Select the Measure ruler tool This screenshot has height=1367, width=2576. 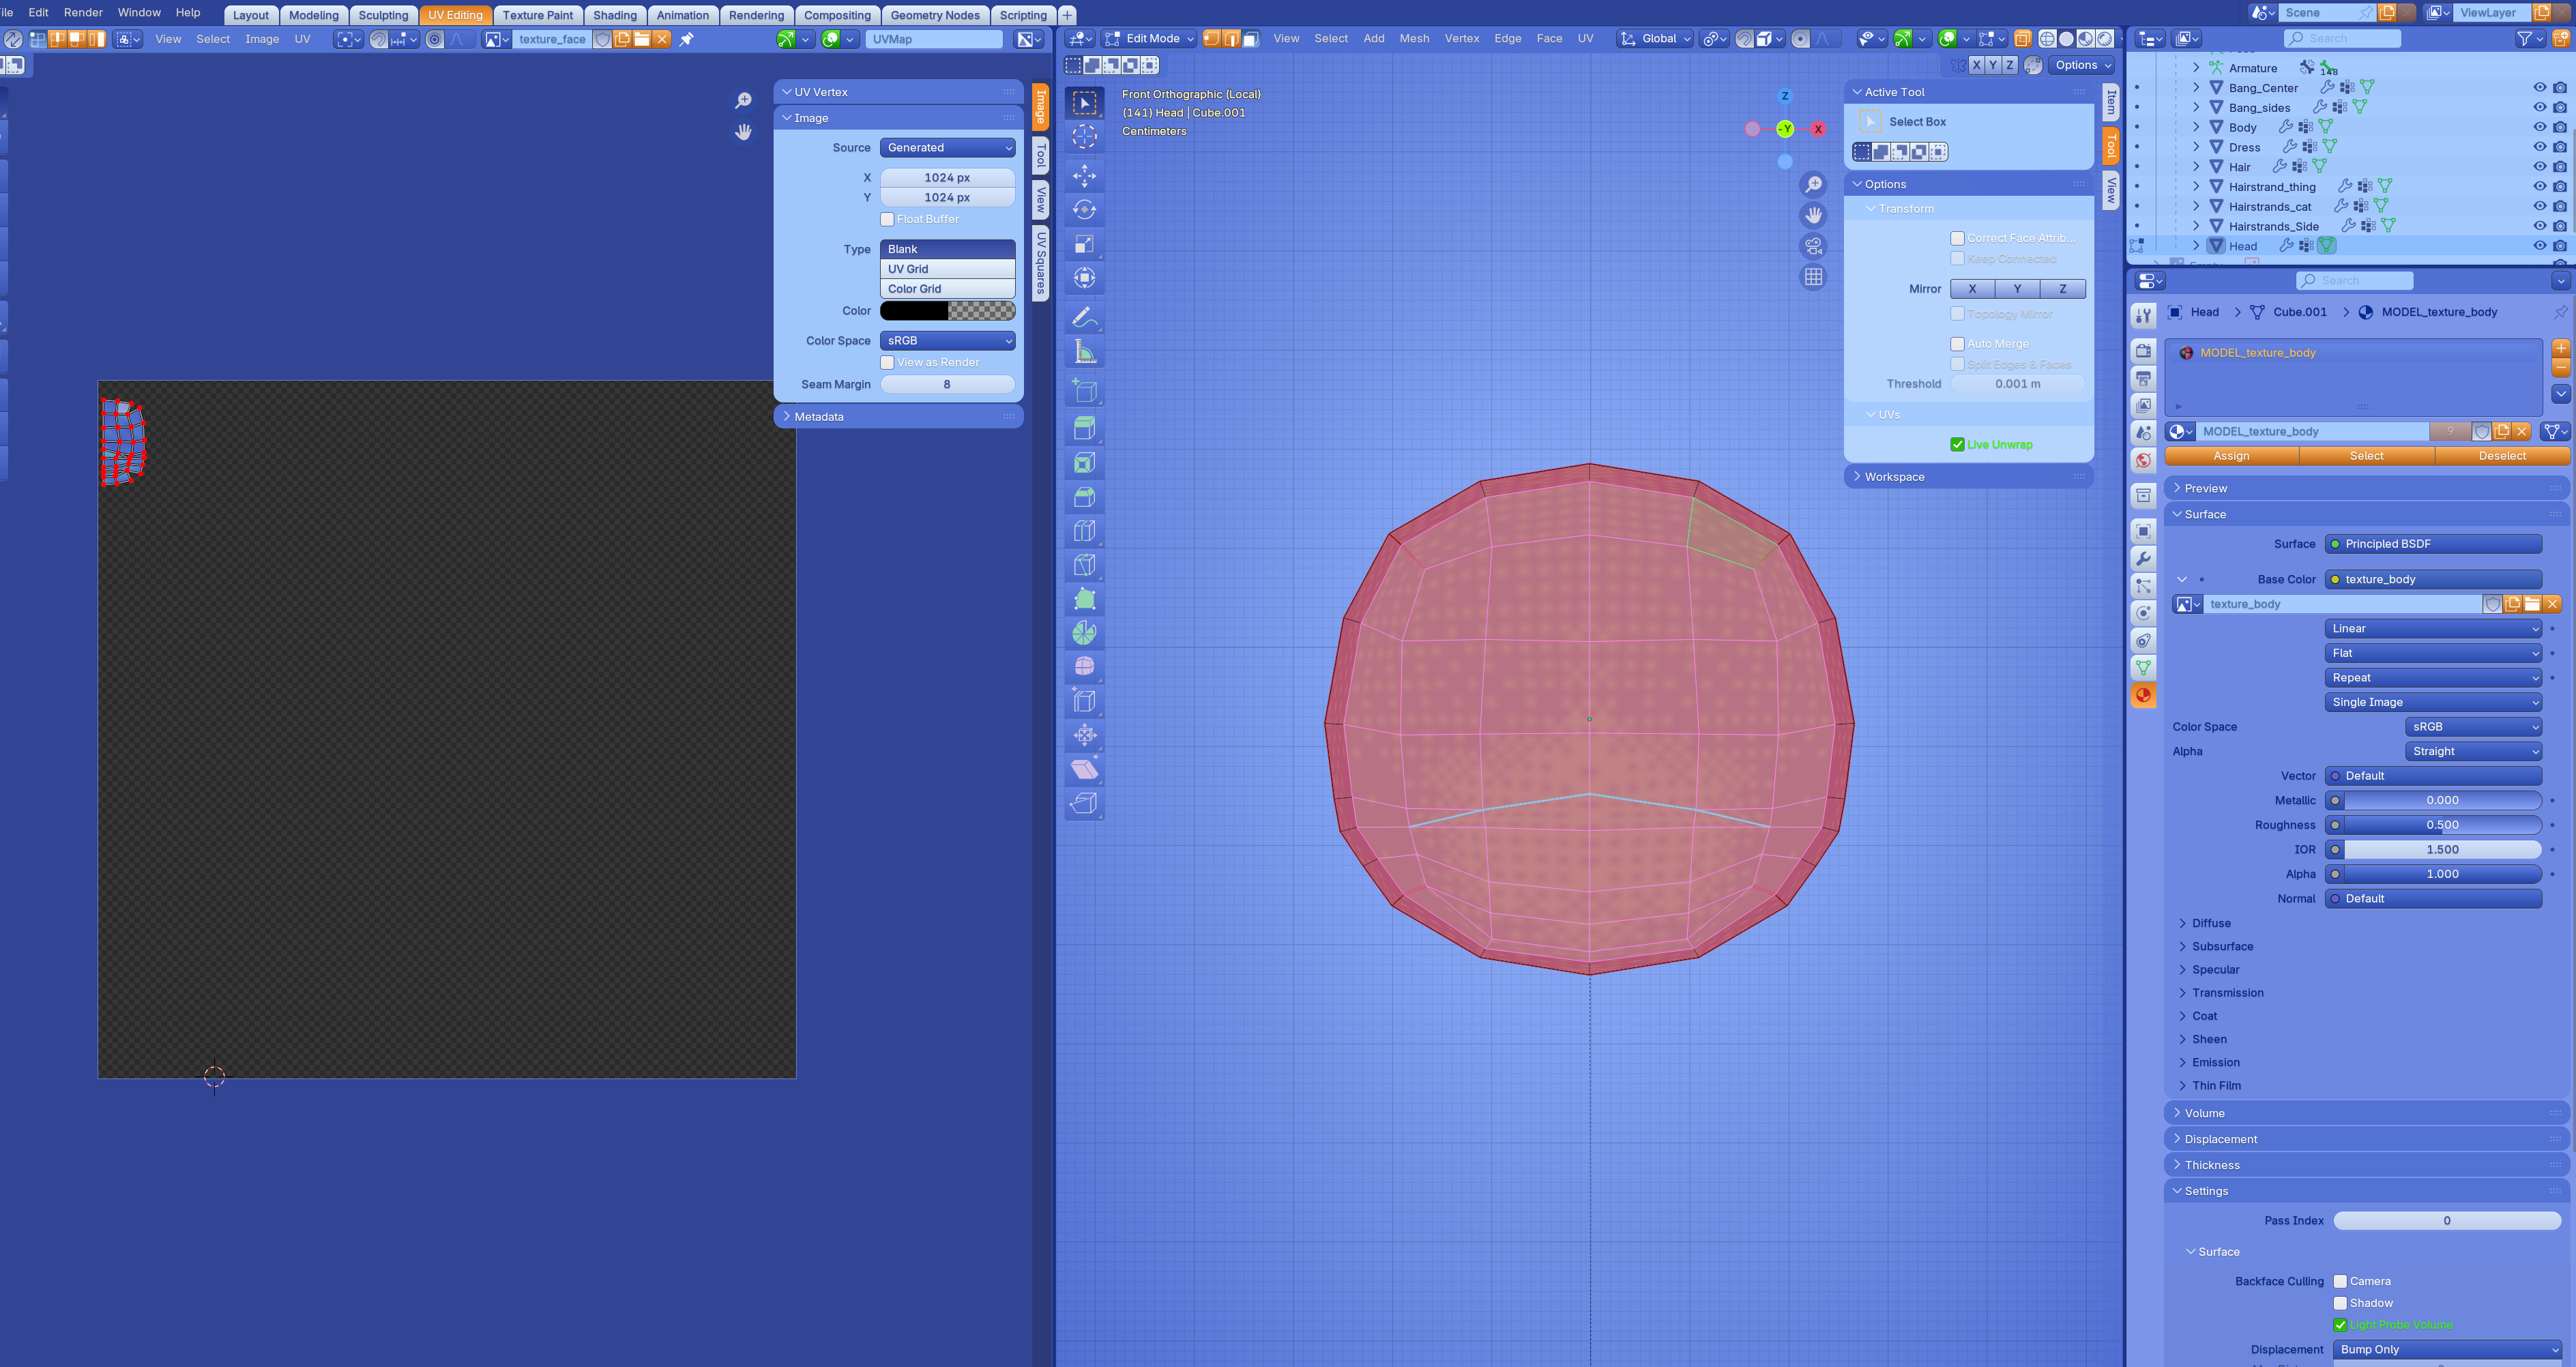click(x=1084, y=352)
